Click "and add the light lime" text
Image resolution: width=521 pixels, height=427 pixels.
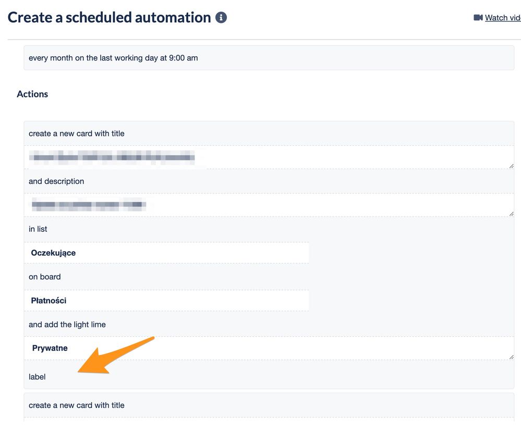coord(67,324)
